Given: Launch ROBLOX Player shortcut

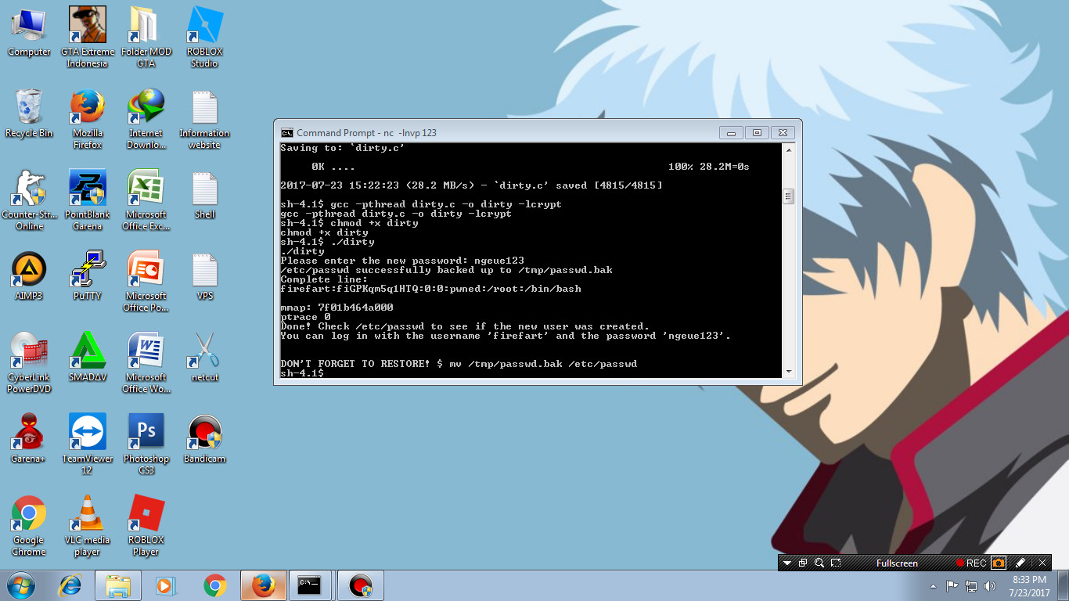Looking at the screenshot, I should (146, 526).
